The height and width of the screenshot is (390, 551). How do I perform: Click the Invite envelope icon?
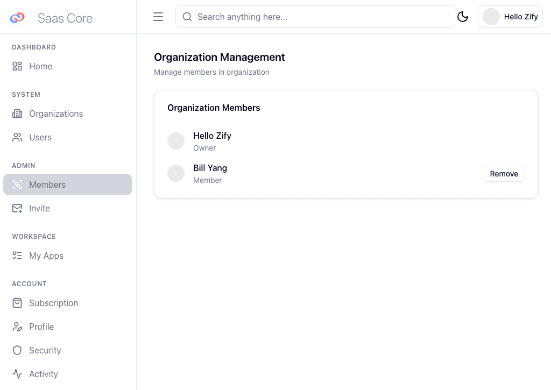point(17,208)
